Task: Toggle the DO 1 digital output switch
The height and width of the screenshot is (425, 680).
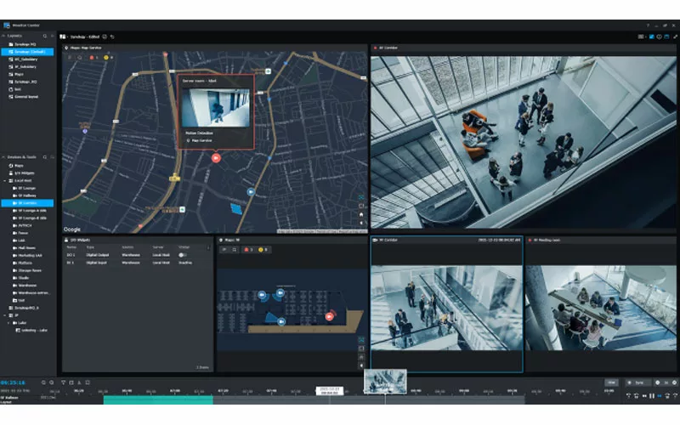Action: click(x=183, y=255)
